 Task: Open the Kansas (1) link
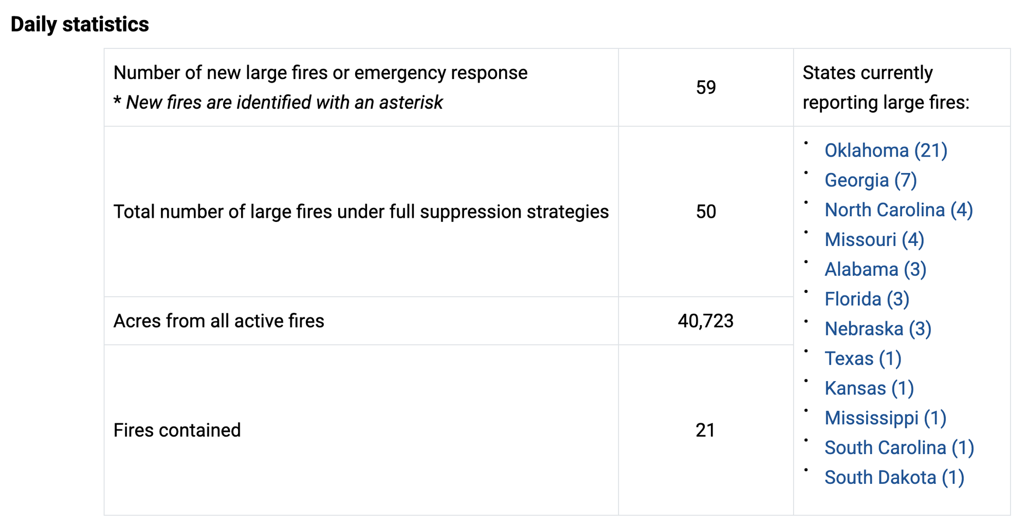pos(869,388)
